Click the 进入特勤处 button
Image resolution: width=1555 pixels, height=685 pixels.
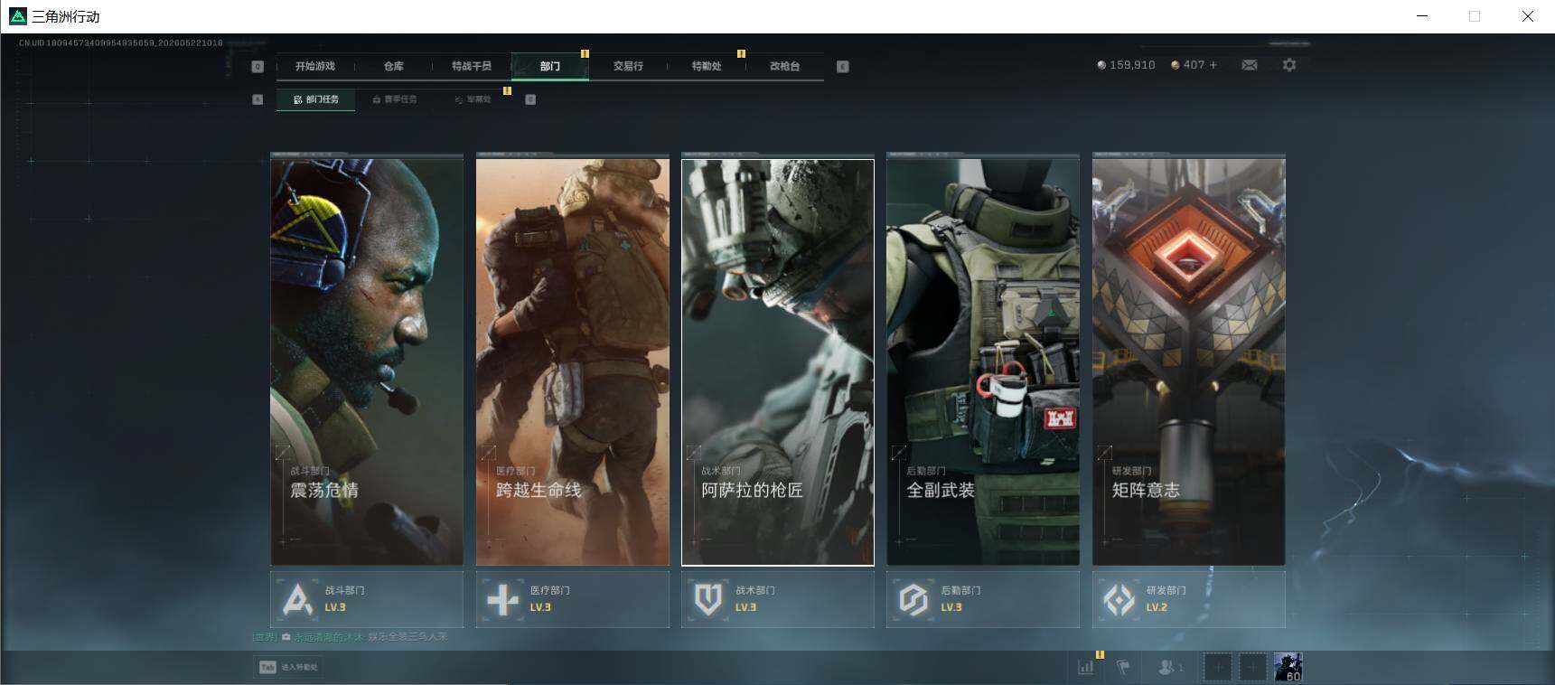(x=287, y=667)
